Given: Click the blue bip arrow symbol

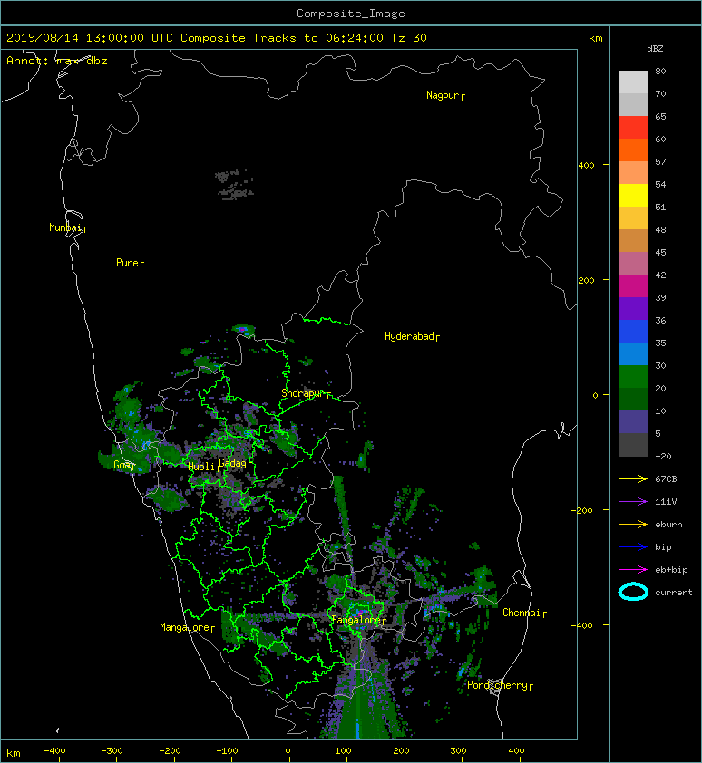Looking at the screenshot, I should point(633,547).
